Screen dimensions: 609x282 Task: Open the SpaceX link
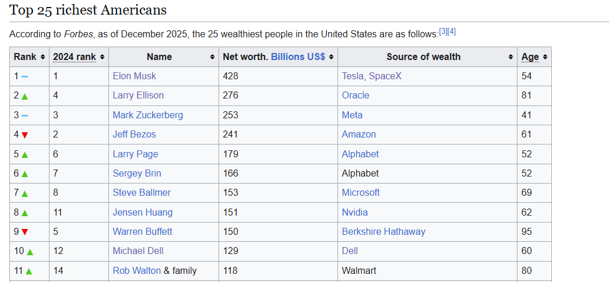[x=385, y=76]
